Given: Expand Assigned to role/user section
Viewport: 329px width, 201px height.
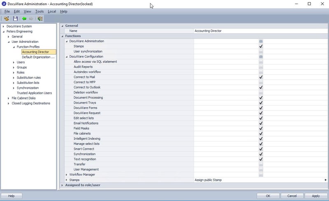Looking at the screenshot, I should point(63,185).
